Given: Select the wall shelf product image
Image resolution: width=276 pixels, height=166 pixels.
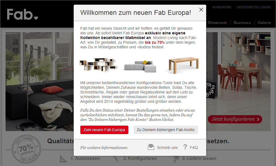Looking at the screenshot, I should [x=98, y=64].
